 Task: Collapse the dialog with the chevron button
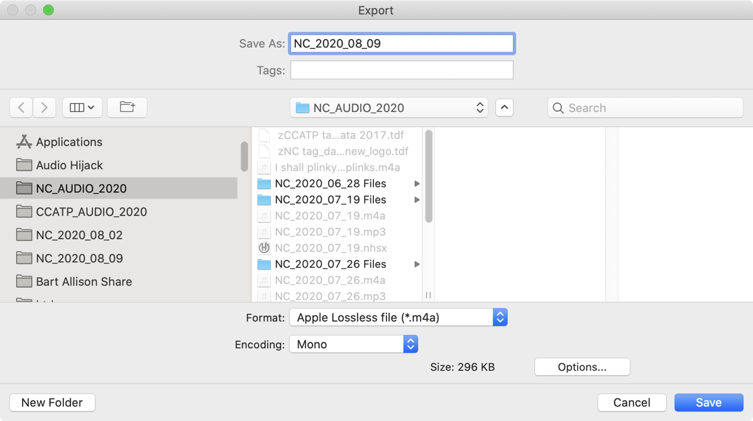(504, 107)
